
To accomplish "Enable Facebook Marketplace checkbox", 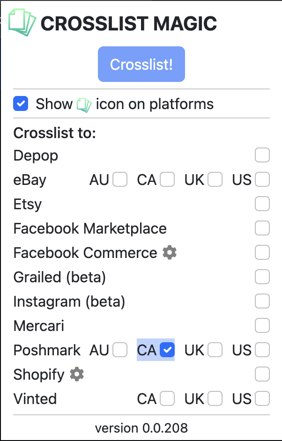I will click(262, 228).
